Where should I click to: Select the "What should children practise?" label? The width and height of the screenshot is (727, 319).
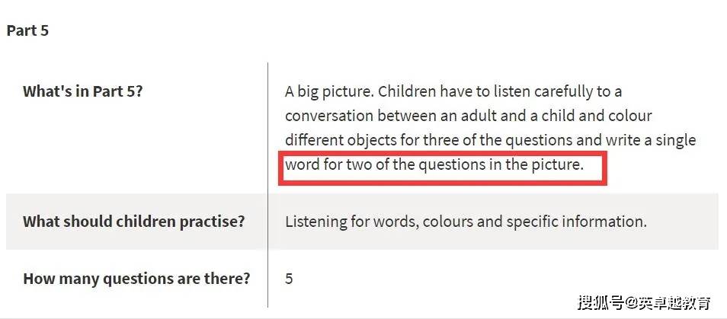click(133, 222)
